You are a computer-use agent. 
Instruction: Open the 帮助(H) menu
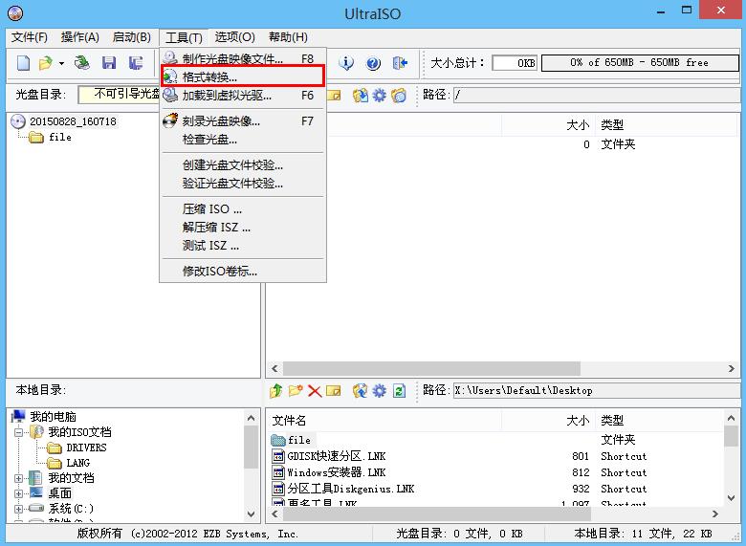click(288, 37)
